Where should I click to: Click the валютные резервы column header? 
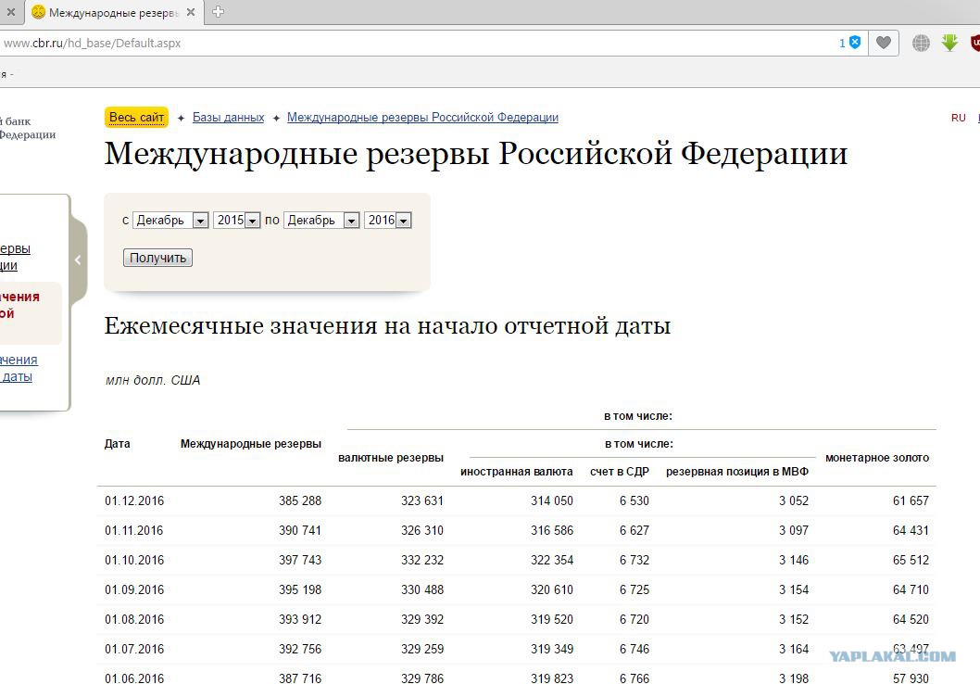coord(391,458)
